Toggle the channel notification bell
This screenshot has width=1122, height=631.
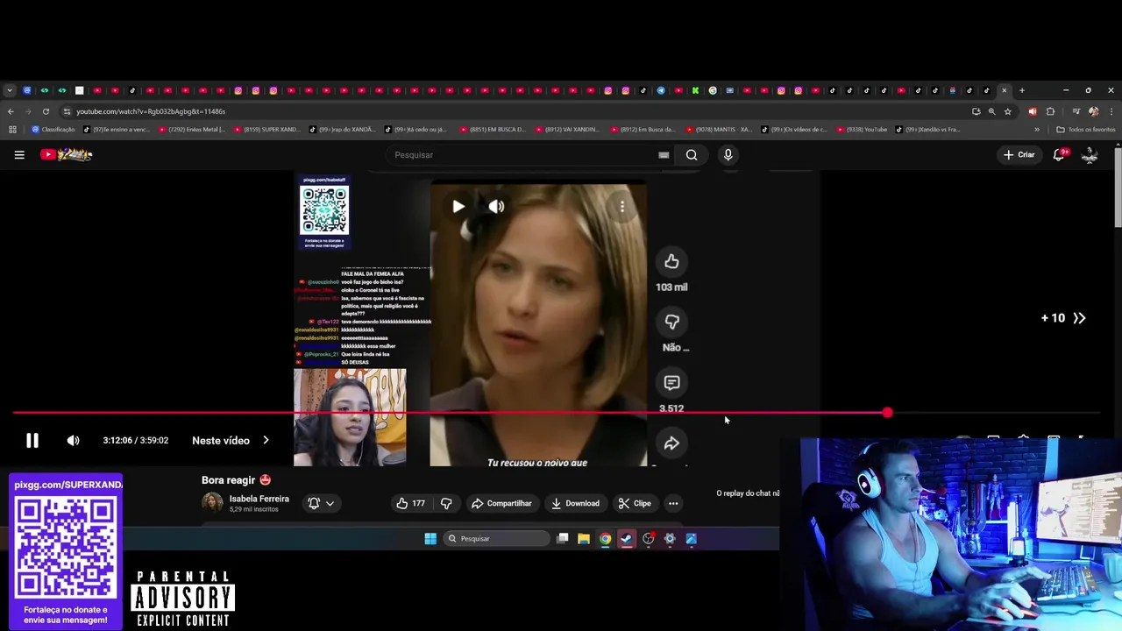point(313,503)
